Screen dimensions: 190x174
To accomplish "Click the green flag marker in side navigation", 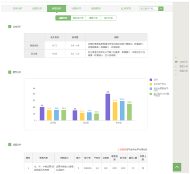I will [x=176, y=62].
